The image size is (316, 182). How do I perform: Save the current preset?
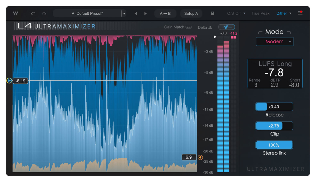coord(212,13)
